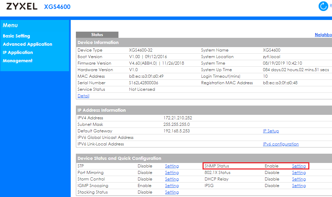Open the Management menu
332x197 pixels.
(x=18, y=61)
